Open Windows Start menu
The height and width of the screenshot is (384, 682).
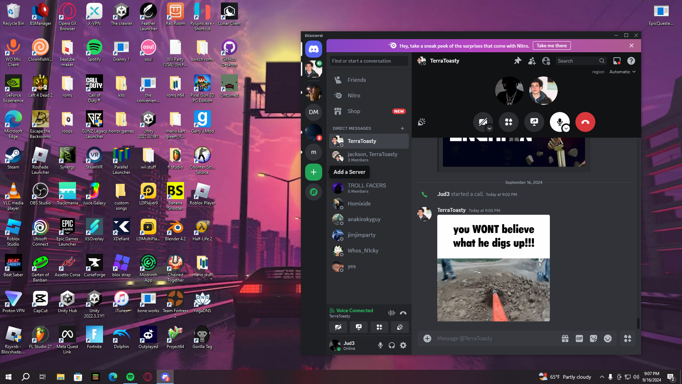tap(9, 377)
